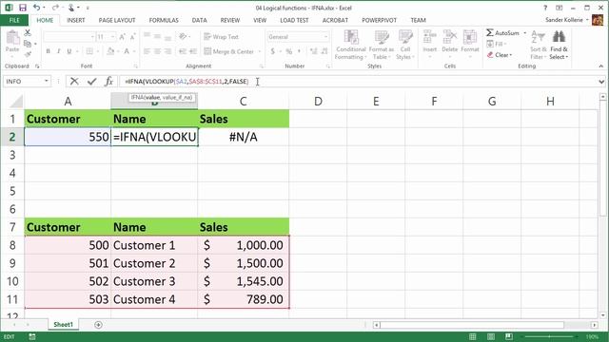This screenshot has width=609, height=342.
Task: Confirm formula with the checkmark icon
Action: coord(92,81)
